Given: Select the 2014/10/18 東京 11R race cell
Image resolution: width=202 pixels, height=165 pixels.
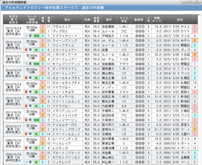Looking at the screenshot, I should pyautogui.click(x=13, y=73).
